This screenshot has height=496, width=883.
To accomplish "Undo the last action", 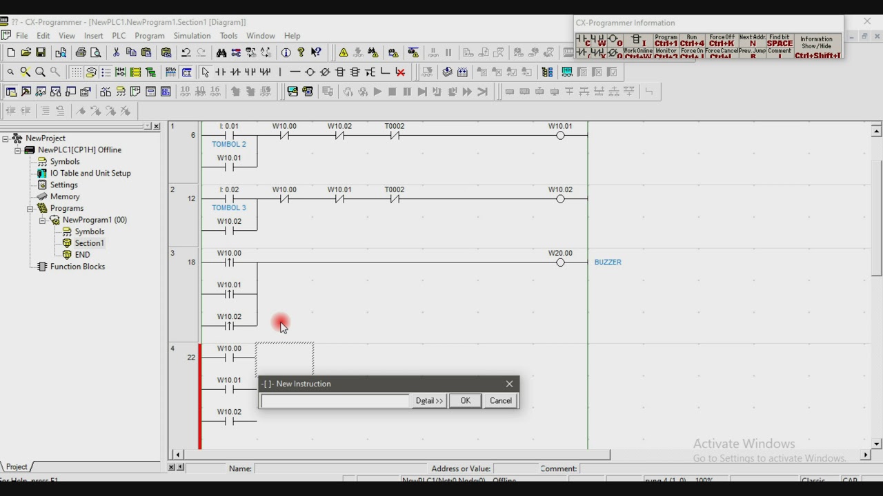I will [186, 52].
